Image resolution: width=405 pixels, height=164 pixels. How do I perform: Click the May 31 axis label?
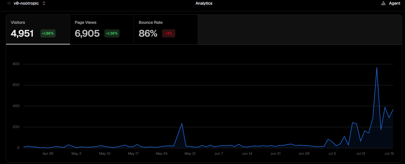point(190,154)
